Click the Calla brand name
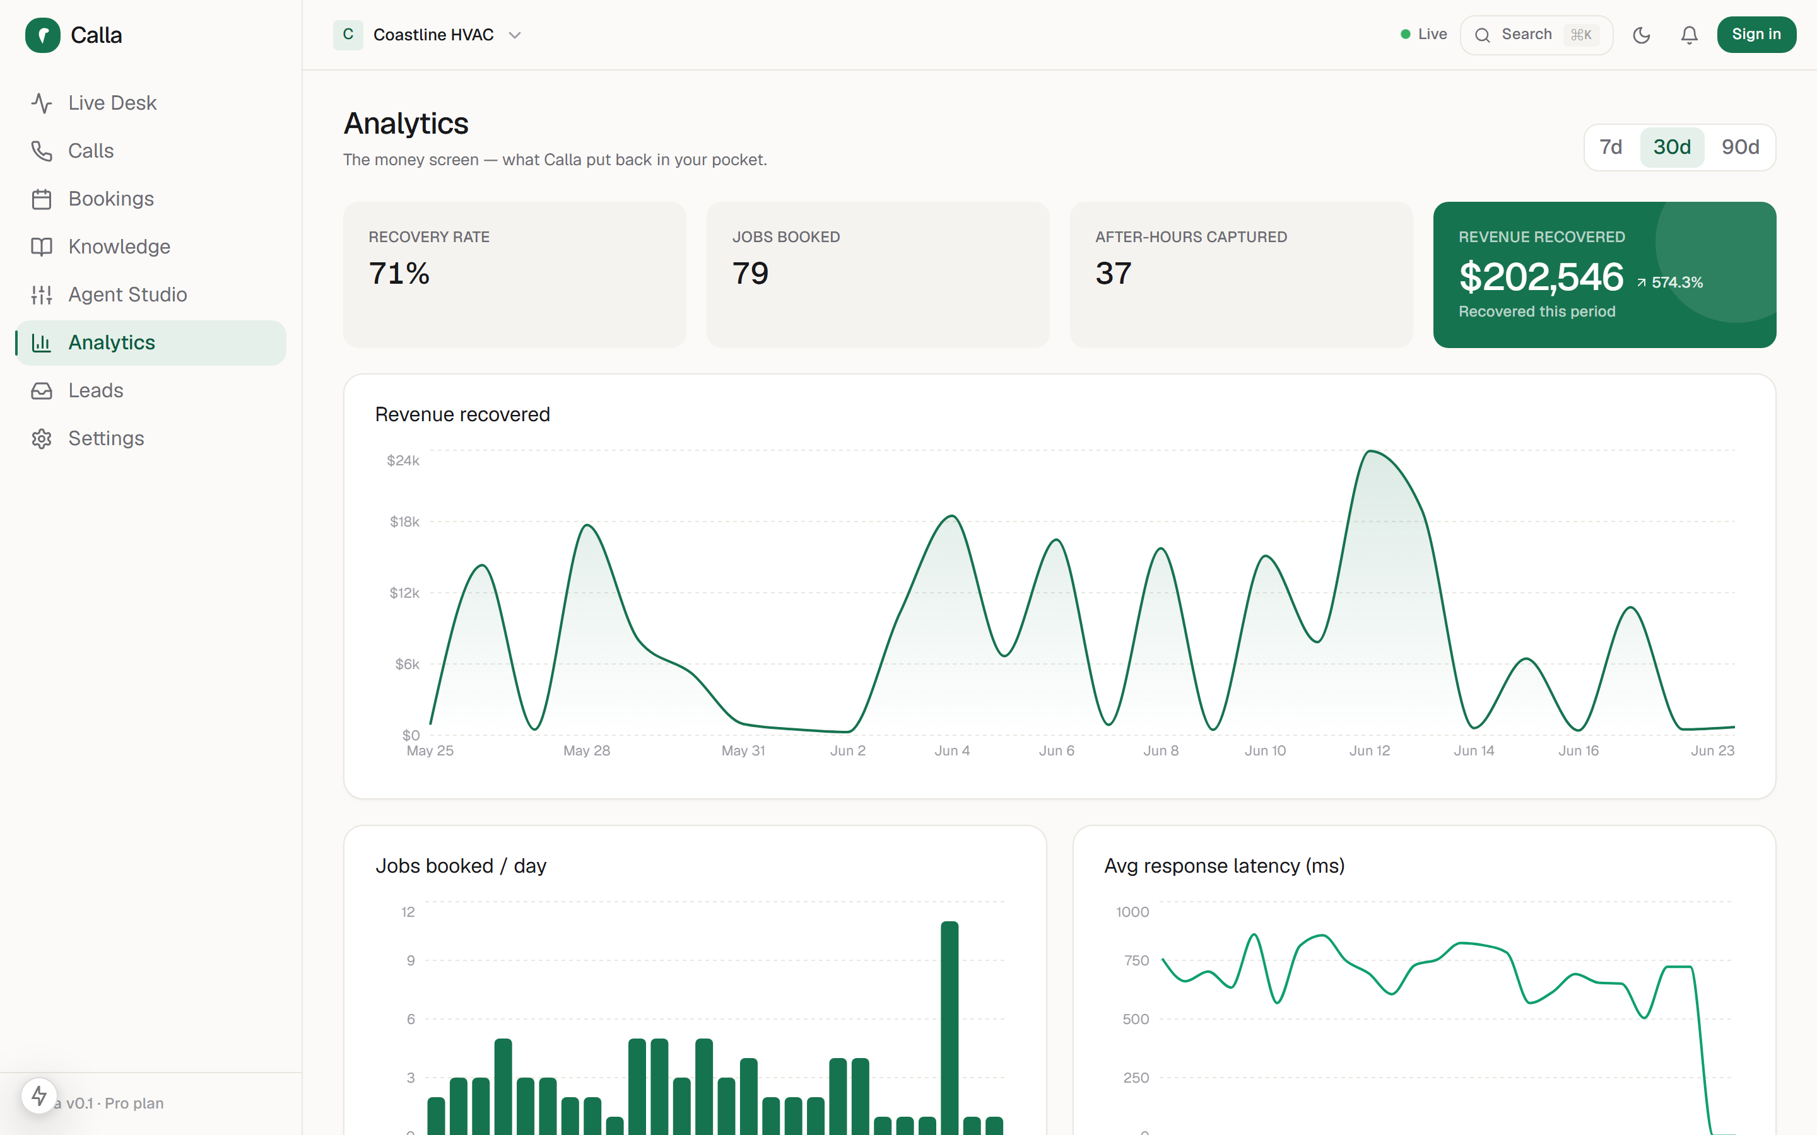The width and height of the screenshot is (1817, 1135). coord(96,35)
